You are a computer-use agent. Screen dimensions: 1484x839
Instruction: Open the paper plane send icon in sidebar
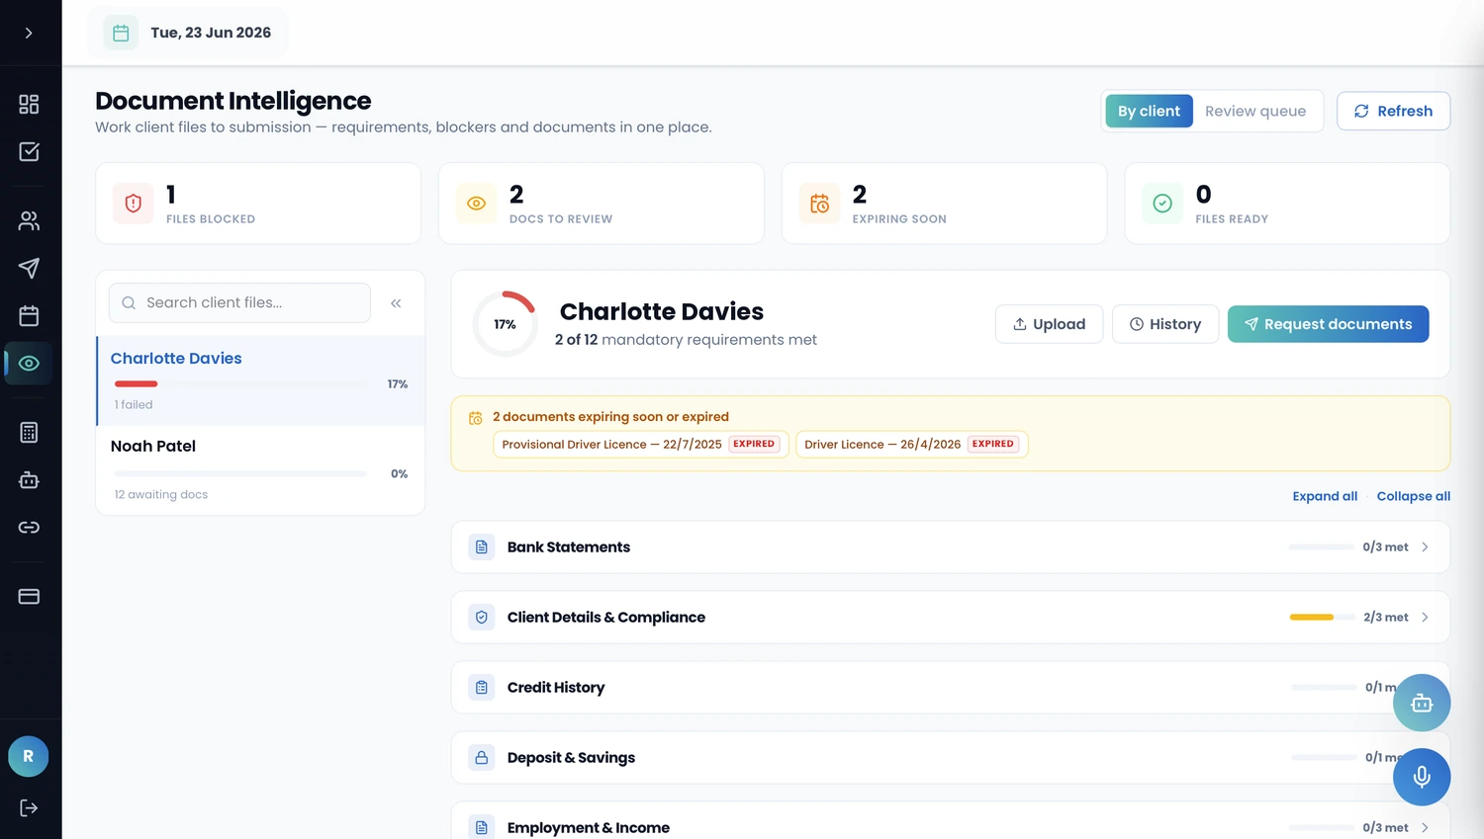29,268
